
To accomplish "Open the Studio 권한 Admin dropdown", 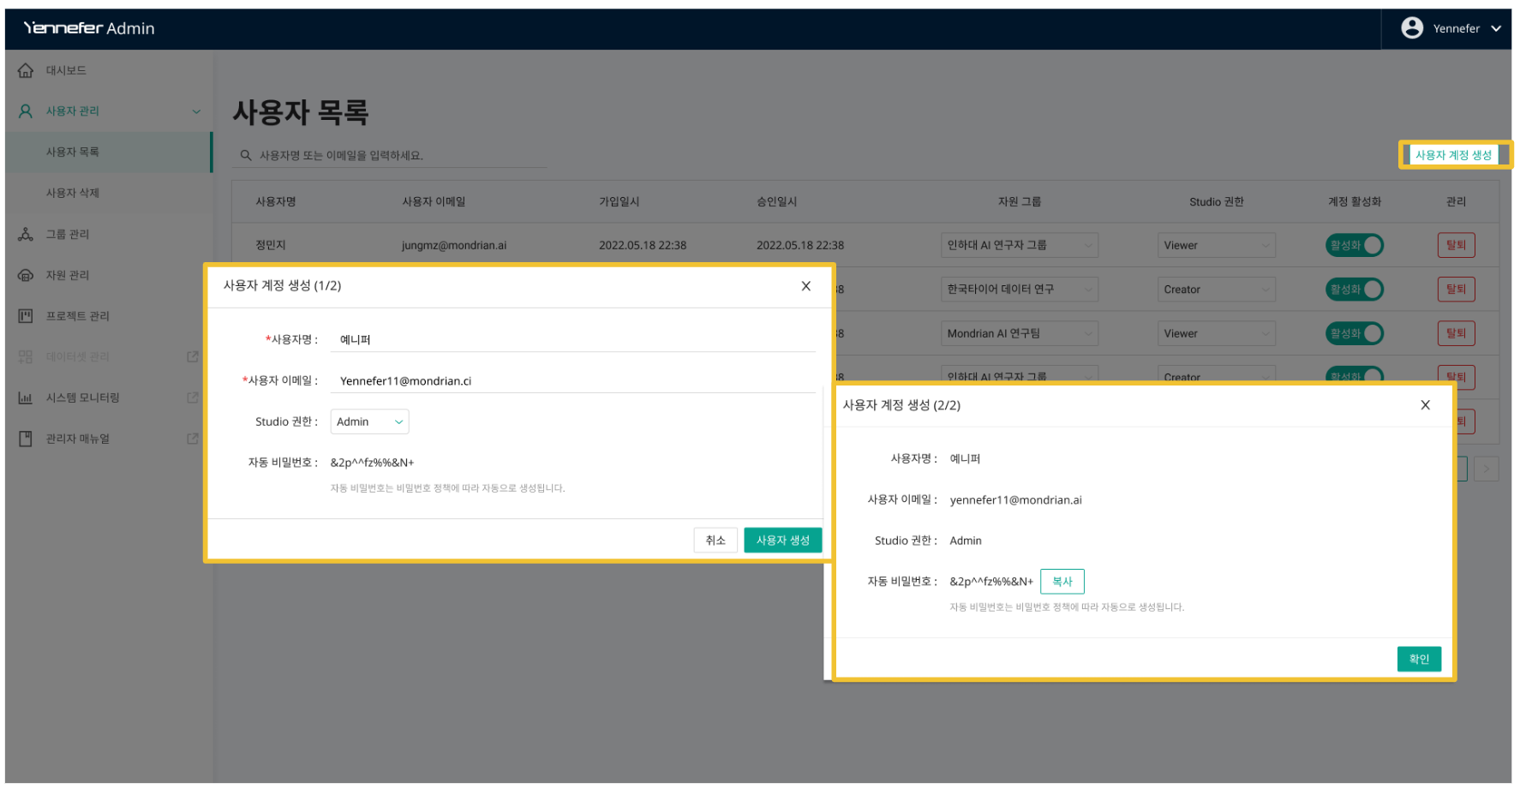I will tap(369, 421).
